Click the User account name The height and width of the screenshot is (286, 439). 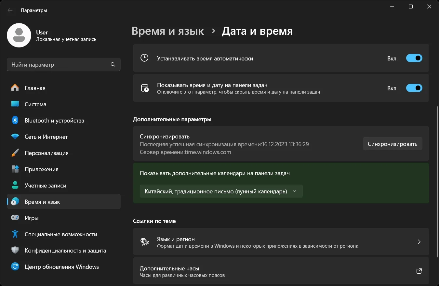(x=42, y=32)
